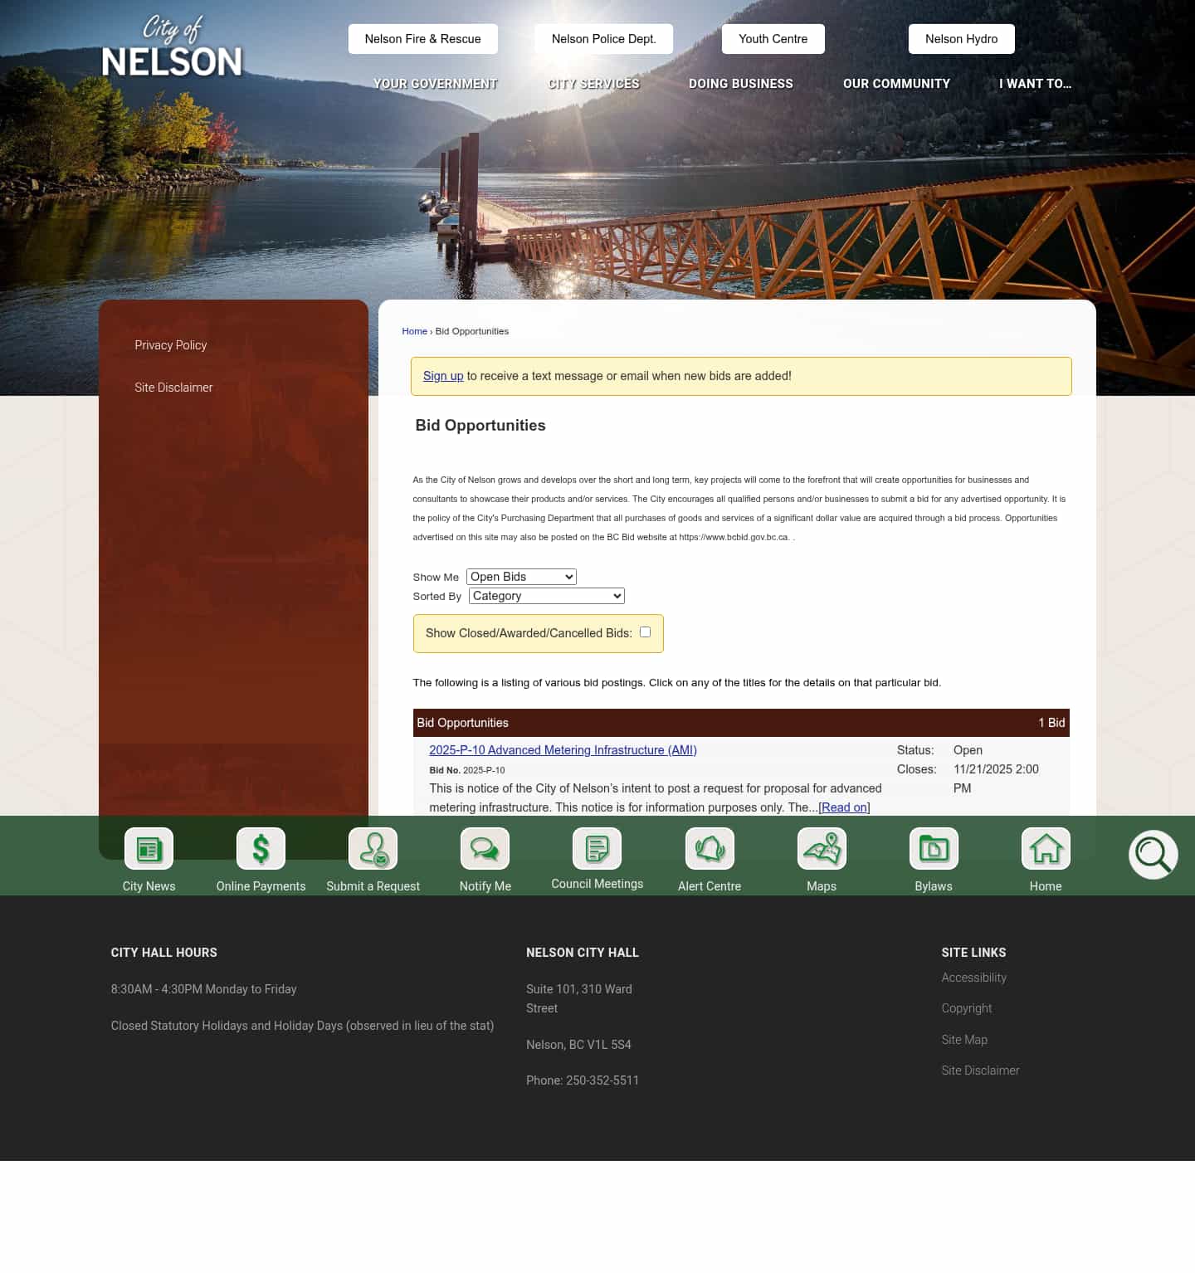Open the Sorted By dropdown

click(x=545, y=596)
